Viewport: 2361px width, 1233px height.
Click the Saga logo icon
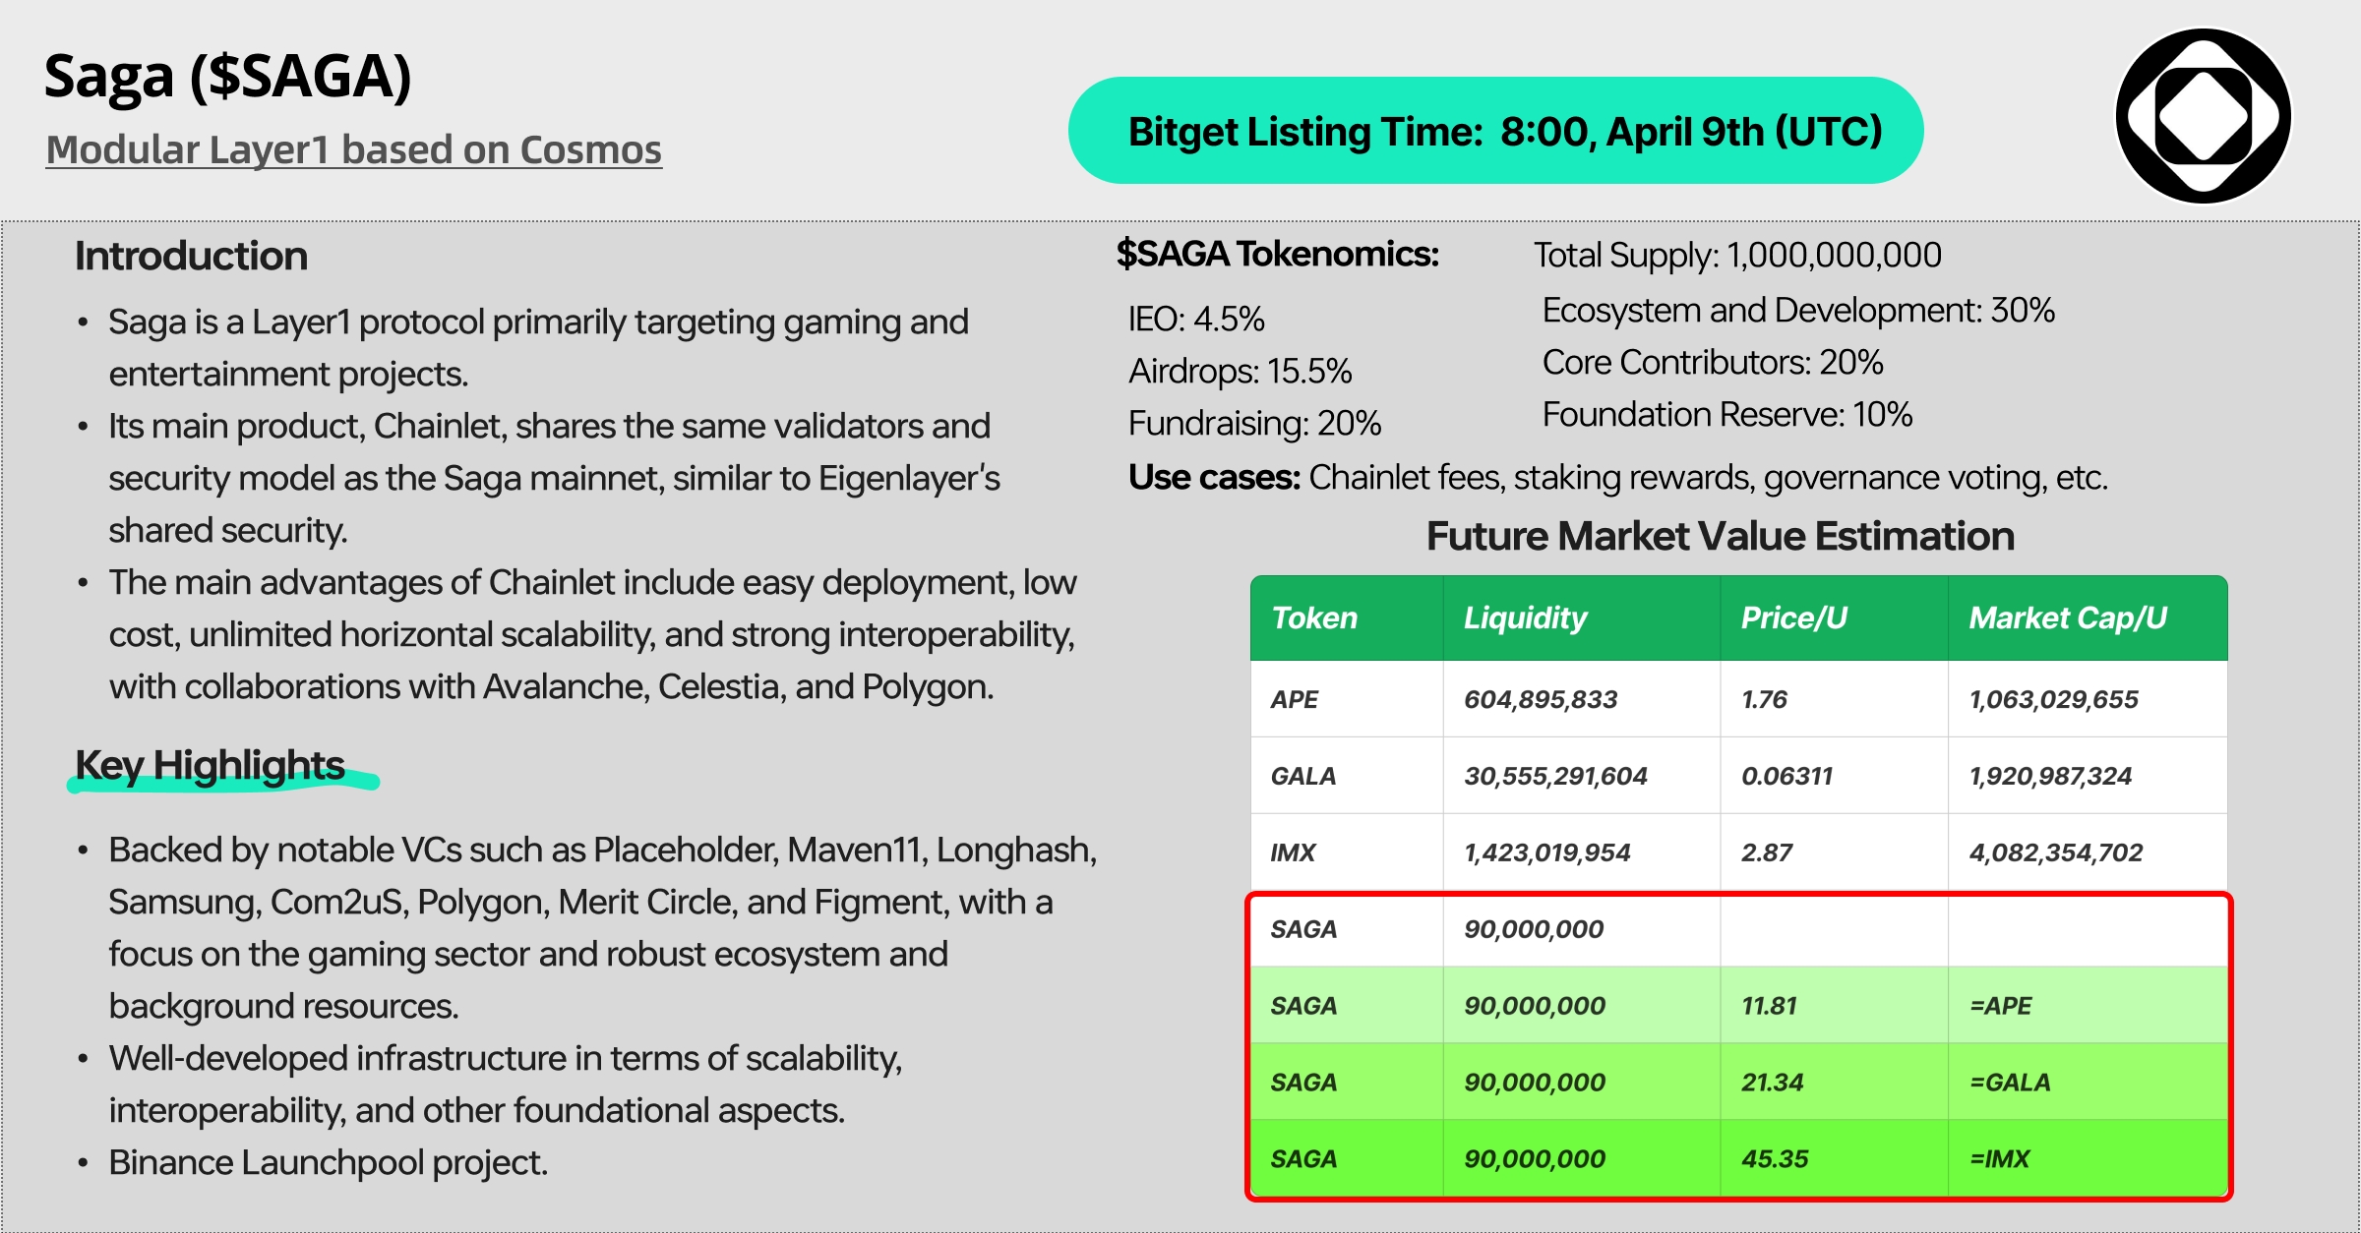click(x=2203, y=116)
